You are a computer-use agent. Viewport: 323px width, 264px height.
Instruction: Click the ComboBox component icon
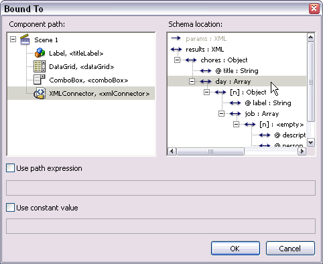click(x=40, y=80)
